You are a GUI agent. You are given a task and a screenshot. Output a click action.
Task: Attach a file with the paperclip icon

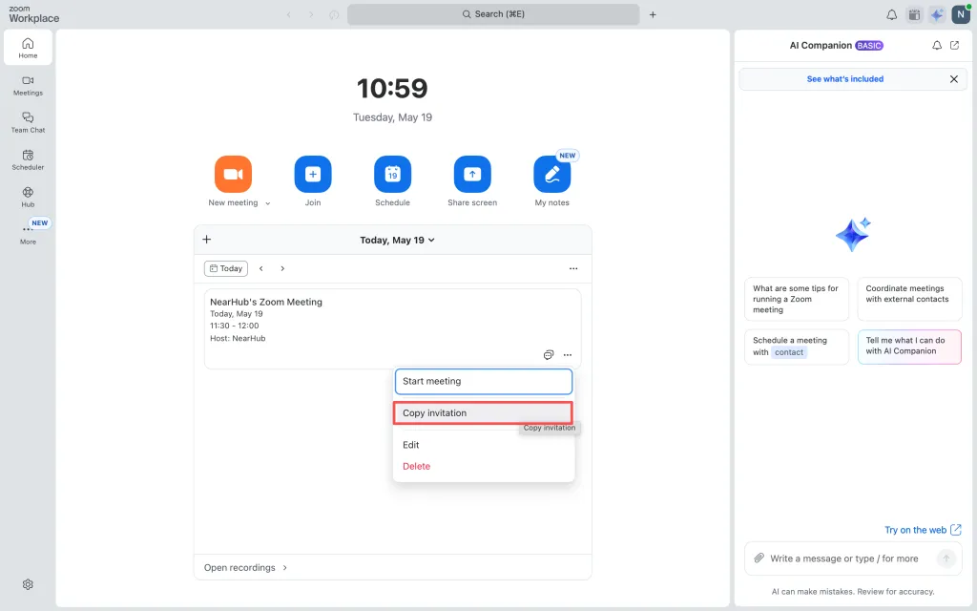(759, 558)
